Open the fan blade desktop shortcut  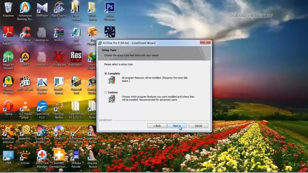pyautogui.click(x=110, y=32)
